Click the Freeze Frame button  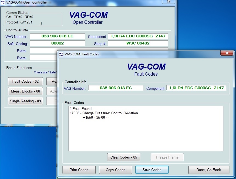167,157
